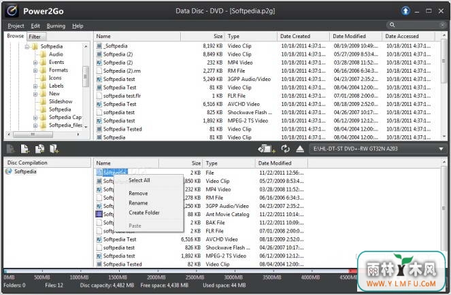Clear the search box with the x icon
This screenshot has width=451, height=295.
click(442, 25)
